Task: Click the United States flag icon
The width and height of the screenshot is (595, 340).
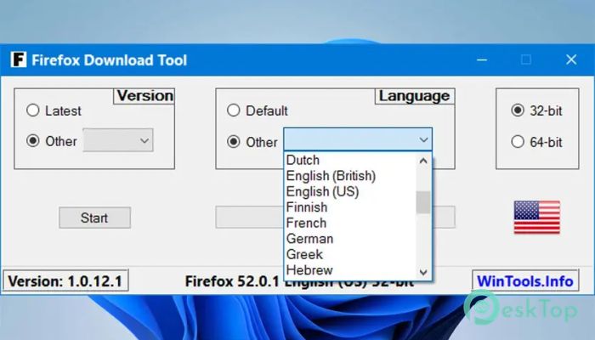Action: (536, 217)
